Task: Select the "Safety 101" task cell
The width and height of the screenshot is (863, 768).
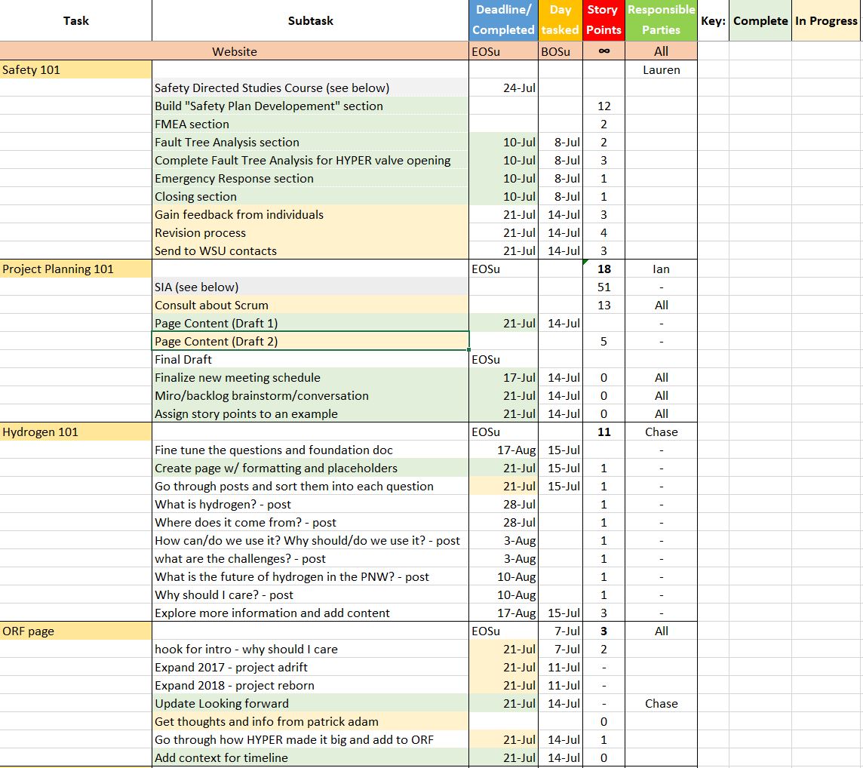Action: tap(75, 70)
